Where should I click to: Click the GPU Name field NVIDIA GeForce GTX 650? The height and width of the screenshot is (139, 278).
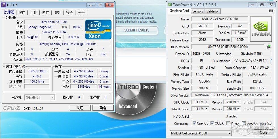click(220, 19)
